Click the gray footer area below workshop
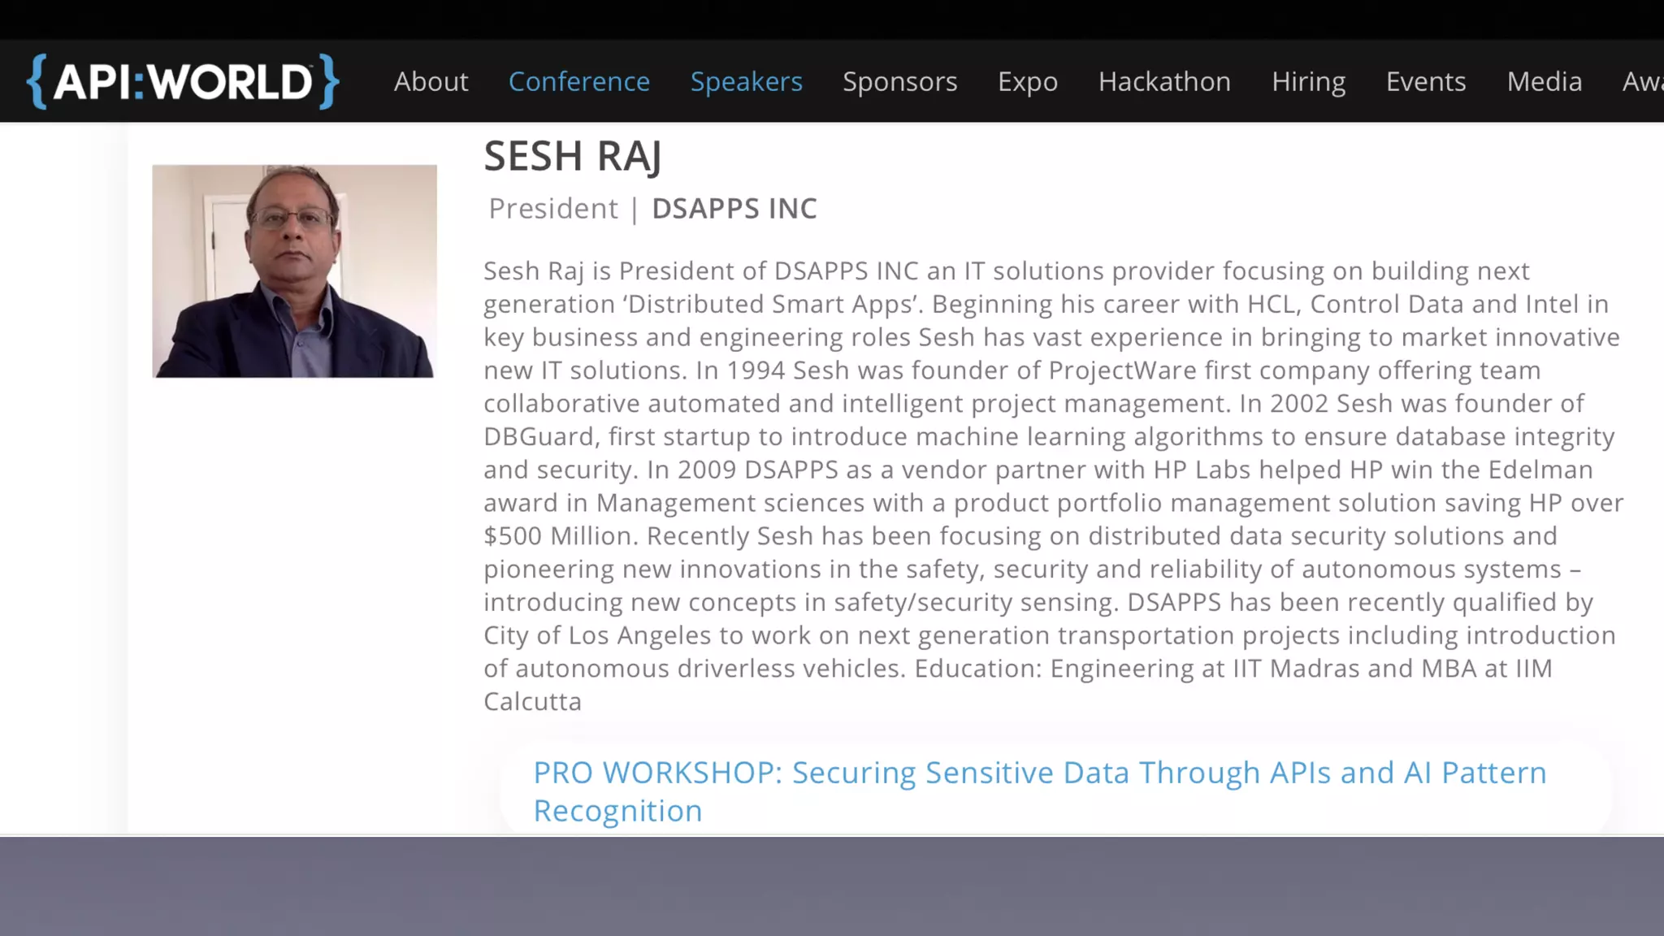1664x936 pixels. (x=832, y=886)
